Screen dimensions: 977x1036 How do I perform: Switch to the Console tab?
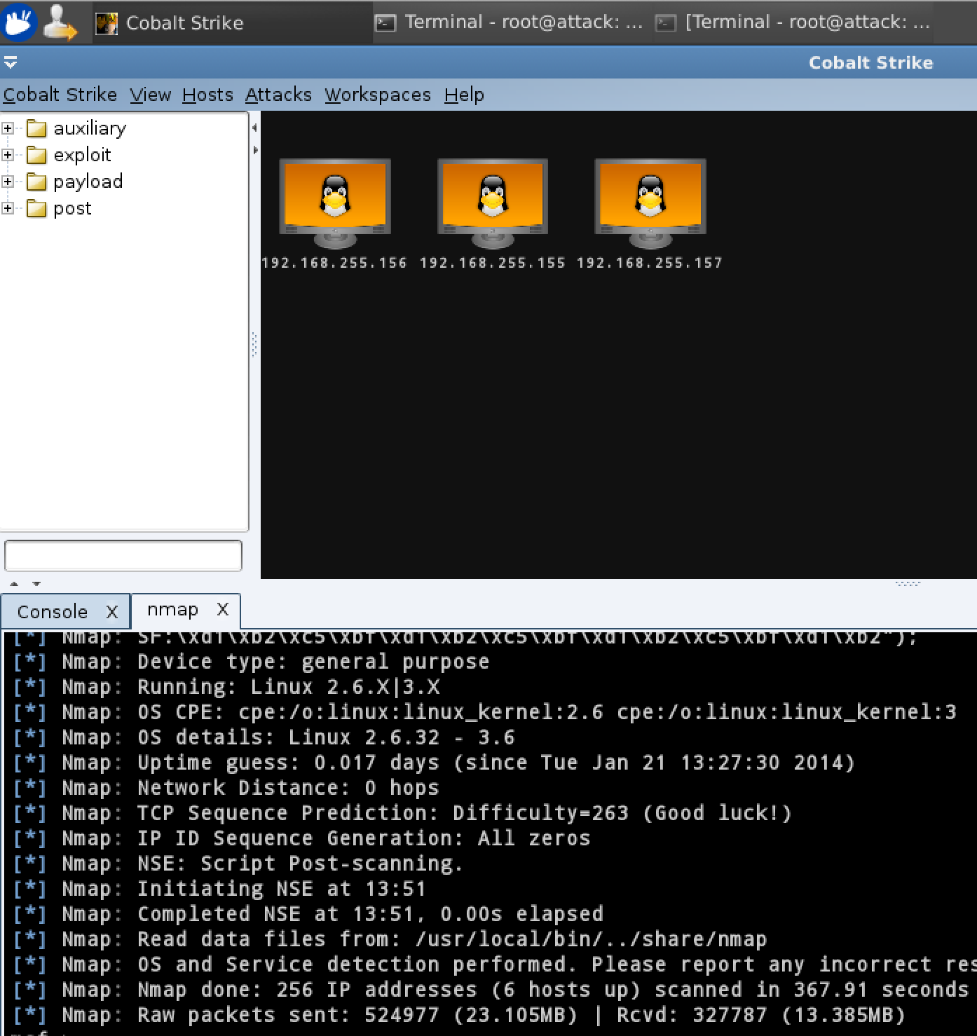coord(52,612)
